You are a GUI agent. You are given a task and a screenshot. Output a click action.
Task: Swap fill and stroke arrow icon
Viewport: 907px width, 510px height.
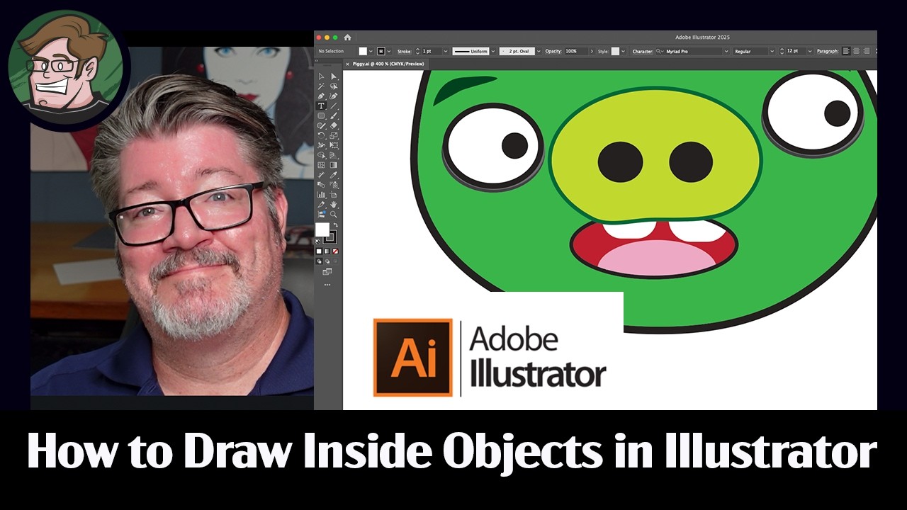click(335, 225)
